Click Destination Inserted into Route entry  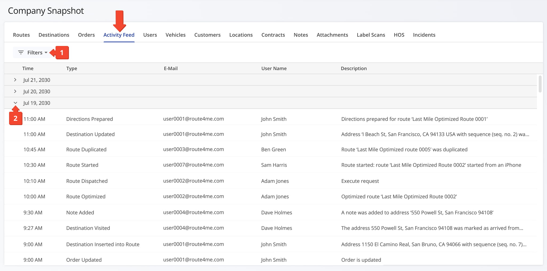103,244
